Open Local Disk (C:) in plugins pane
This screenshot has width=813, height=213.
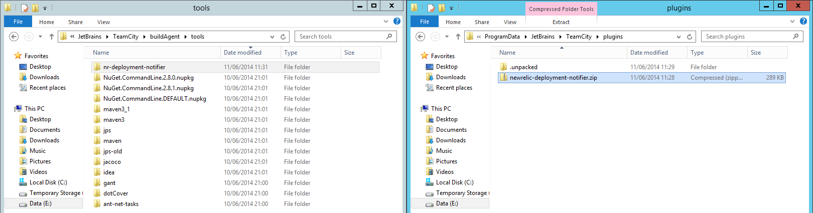pos(455,182)
